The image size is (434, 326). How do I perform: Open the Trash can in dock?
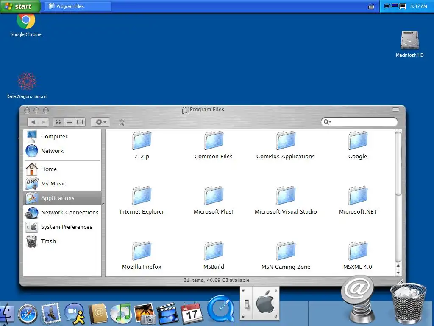(x=408, y=304)
